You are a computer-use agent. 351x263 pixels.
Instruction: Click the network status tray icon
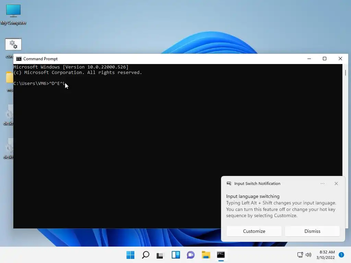[x=300, y=255]
